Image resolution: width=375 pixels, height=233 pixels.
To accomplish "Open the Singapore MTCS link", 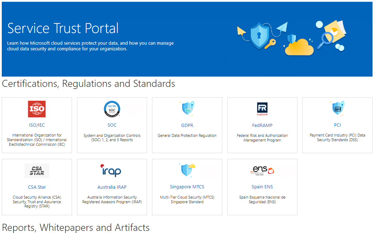I will tap(187, 187).
